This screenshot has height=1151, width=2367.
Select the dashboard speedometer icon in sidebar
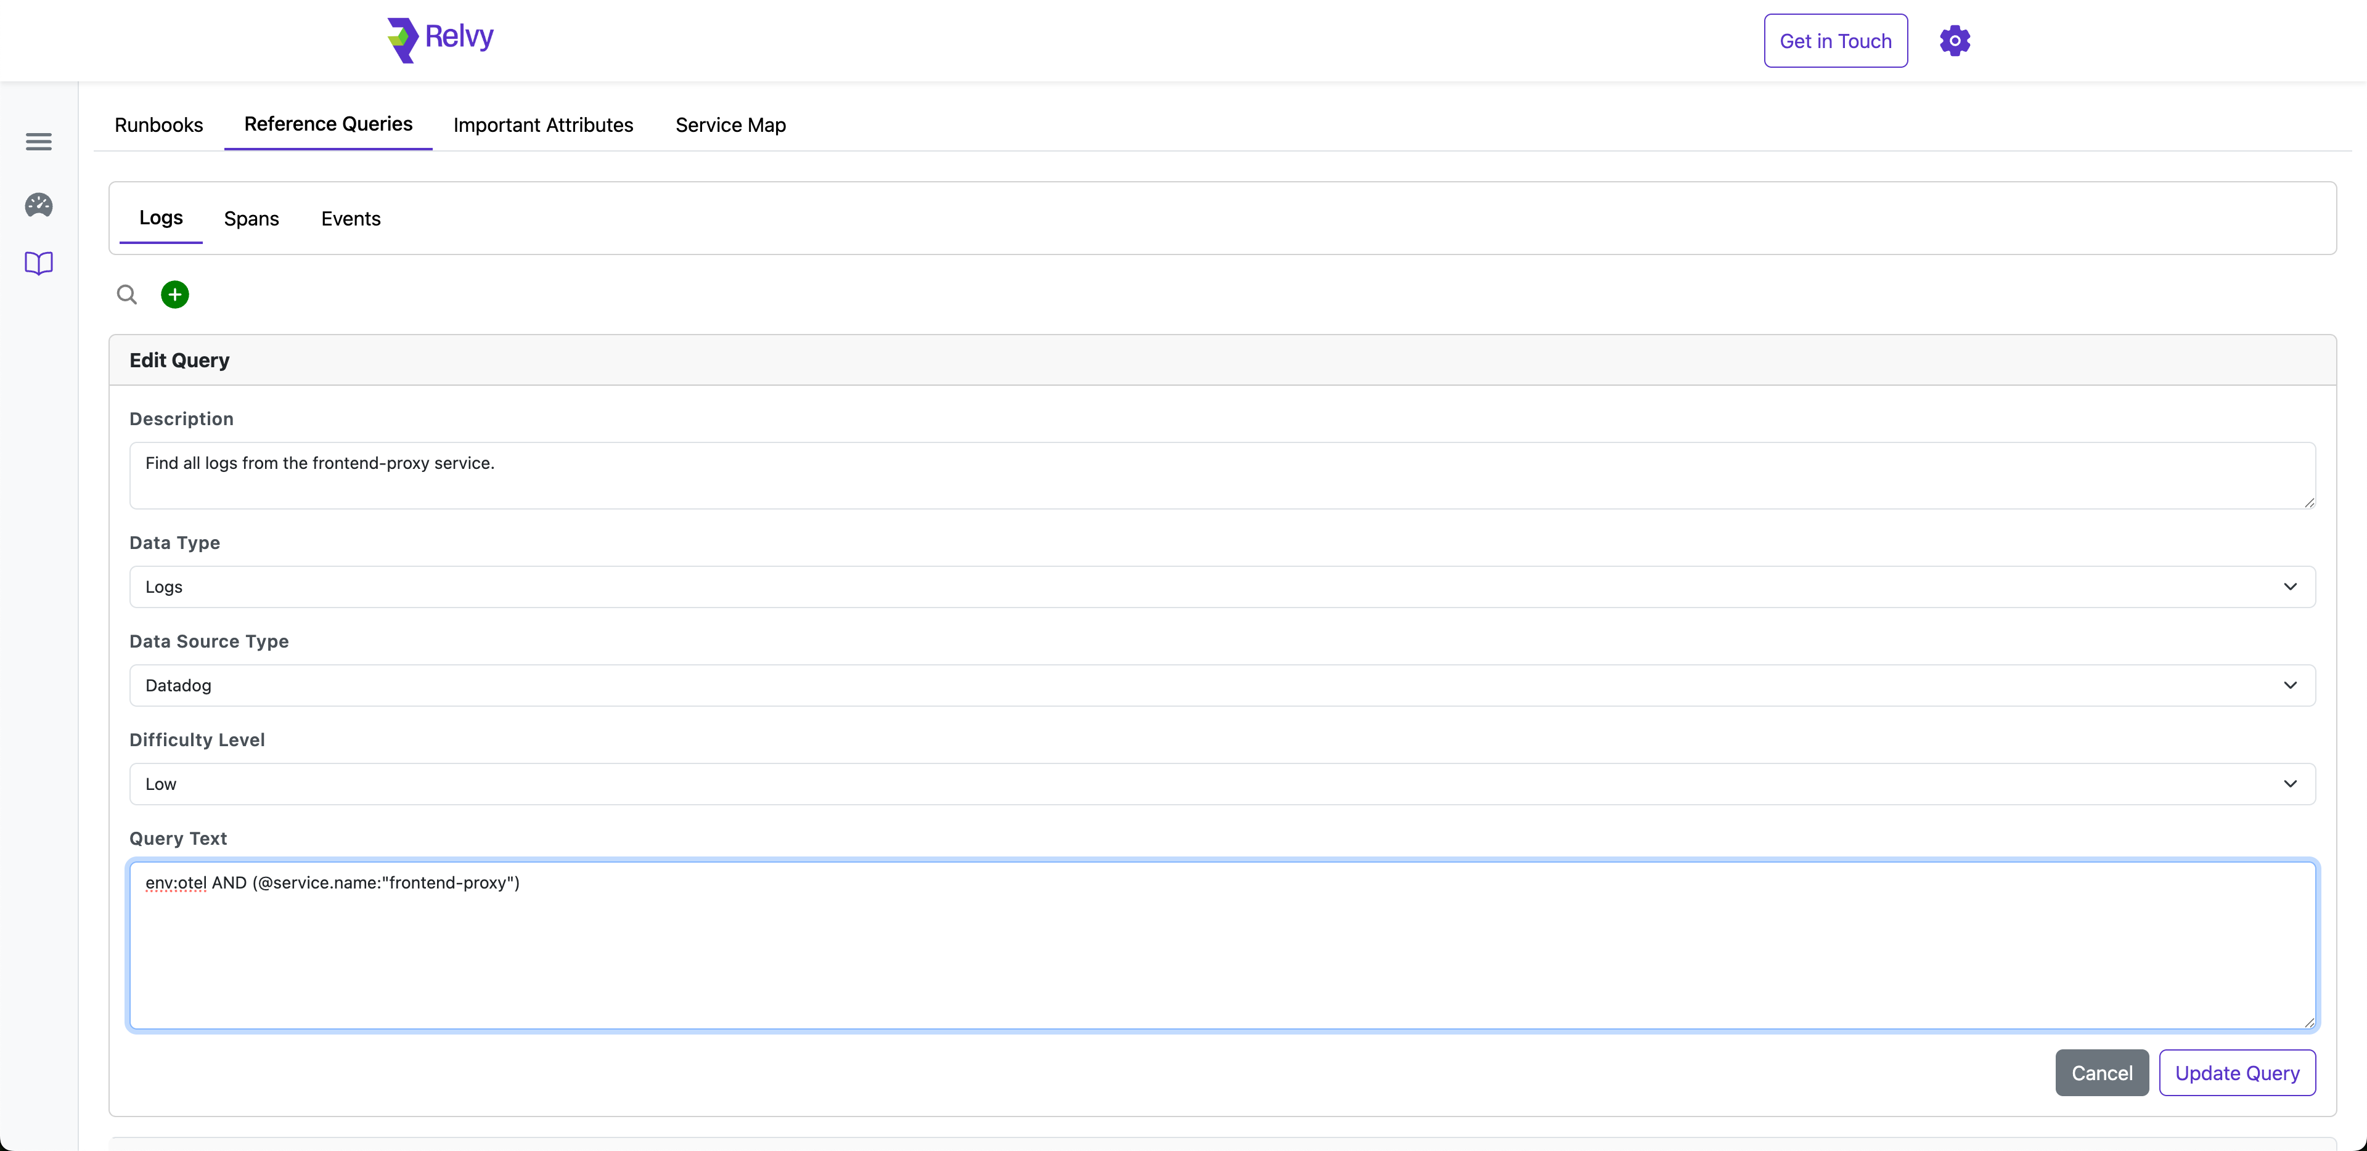pos(38,205)
